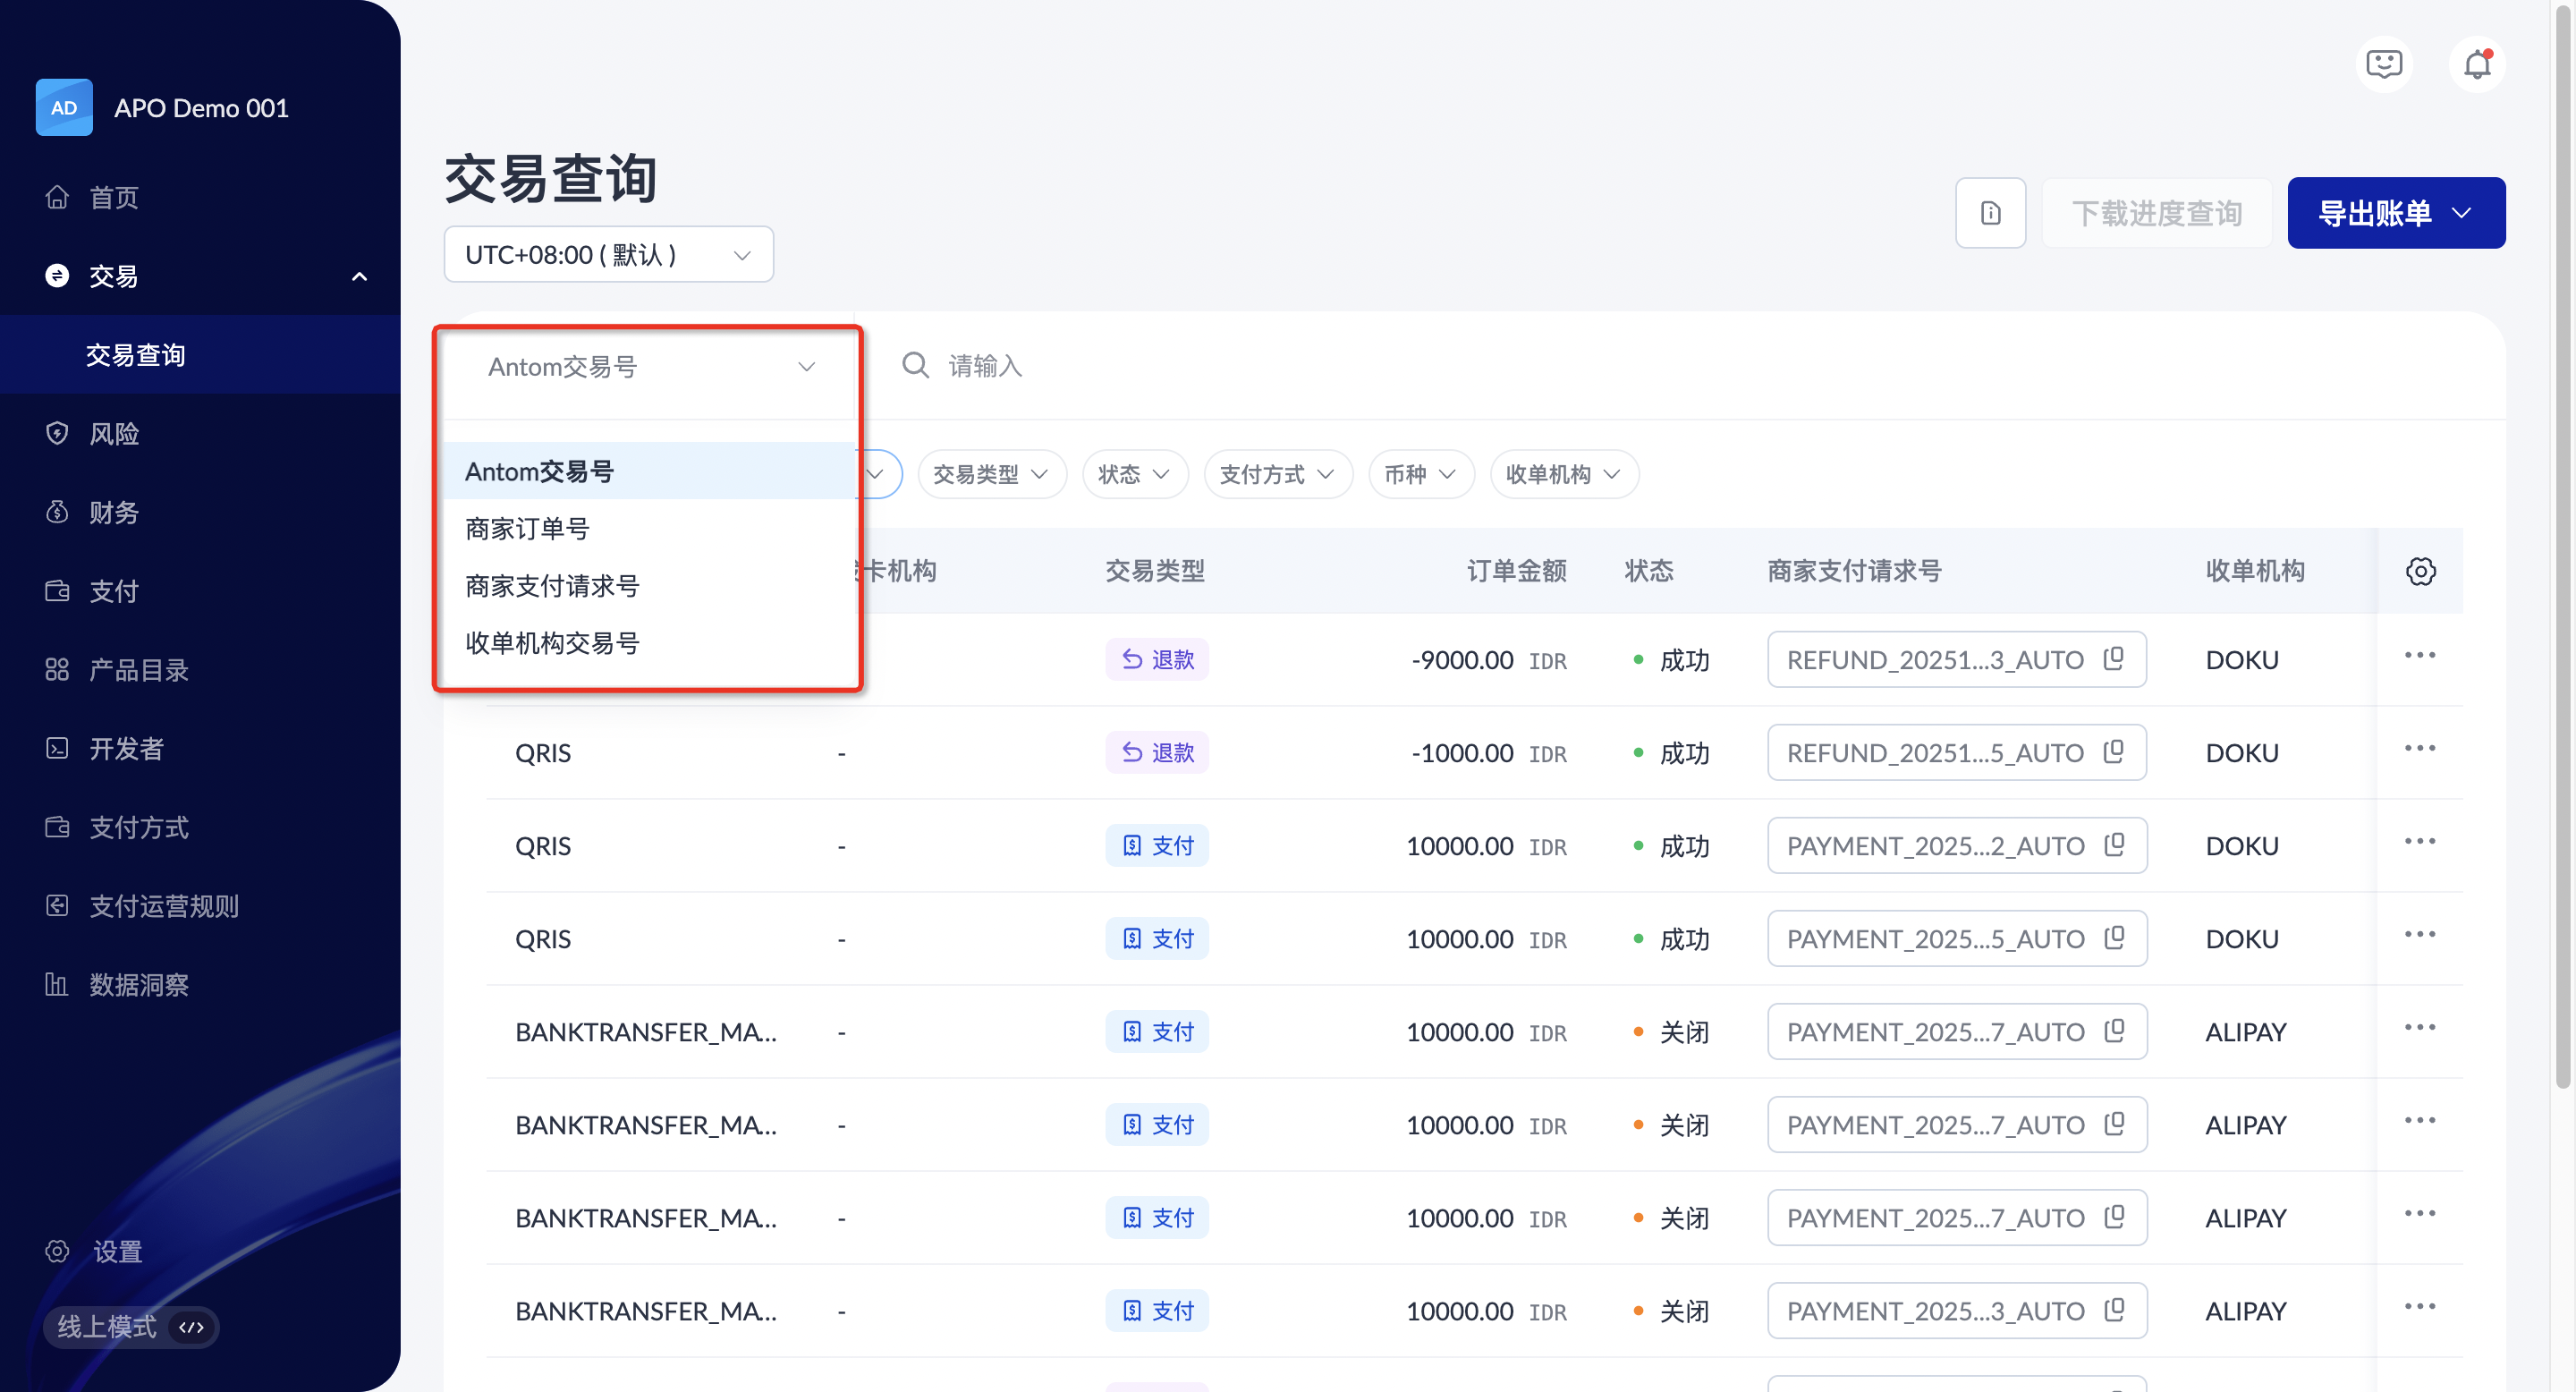The image size is (2576, 1392).
Task: Select 商家订单号 from the dropdown list
Action: [528, 528]
